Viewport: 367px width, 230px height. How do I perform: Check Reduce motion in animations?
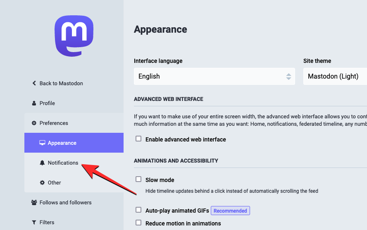click(138, 223)
